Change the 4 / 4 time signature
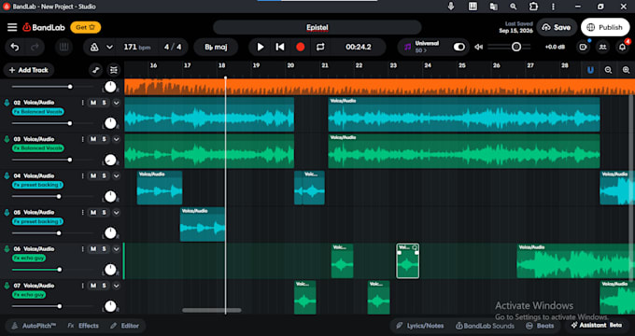Image resolution: width=635 pixels, height=336 pixels. [x=173, y=48]
